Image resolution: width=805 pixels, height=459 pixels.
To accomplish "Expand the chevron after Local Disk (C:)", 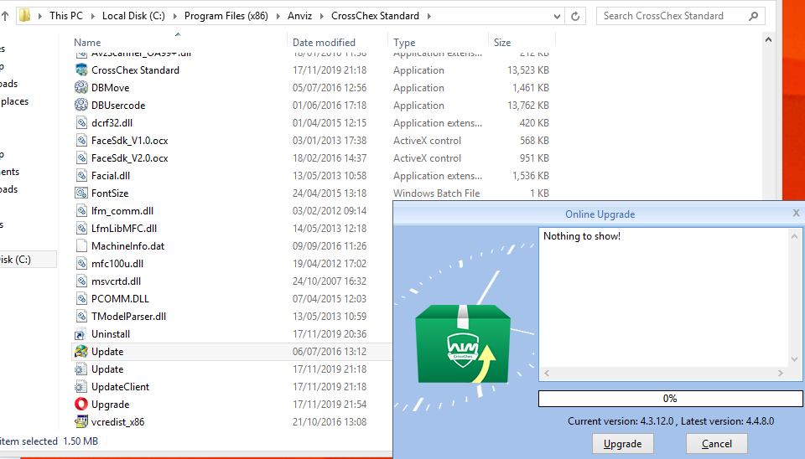I will [x=174, y=16].
